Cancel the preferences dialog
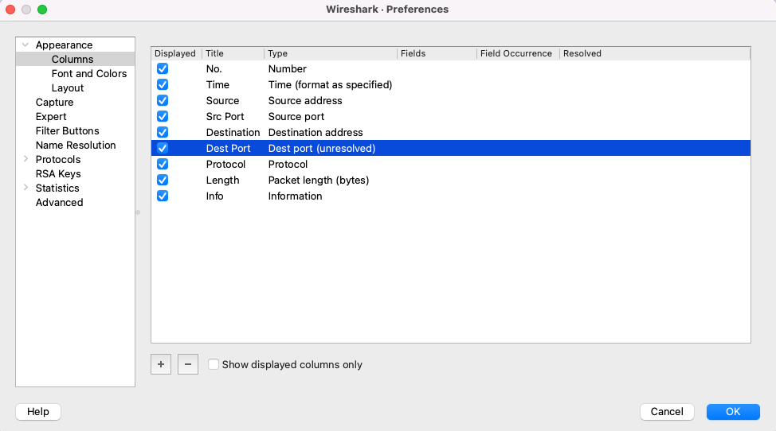The image size is (776, 431). click(x=667, y=412)
